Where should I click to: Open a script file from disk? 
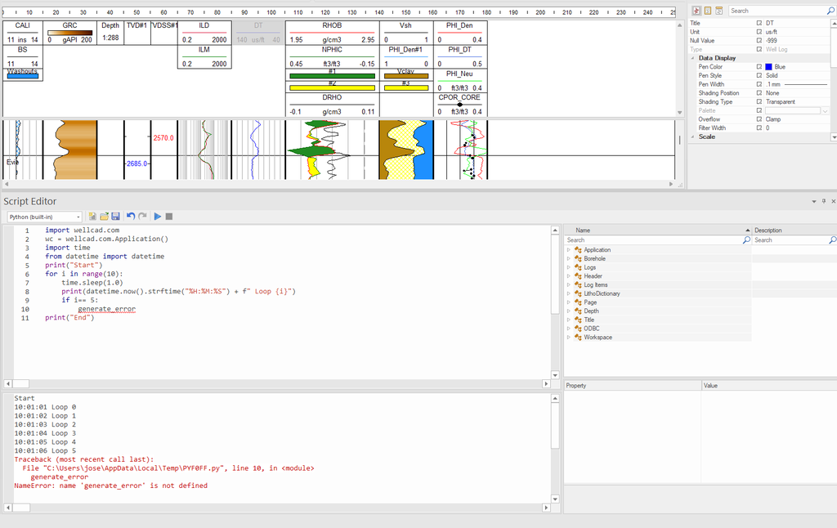(104, 217)
